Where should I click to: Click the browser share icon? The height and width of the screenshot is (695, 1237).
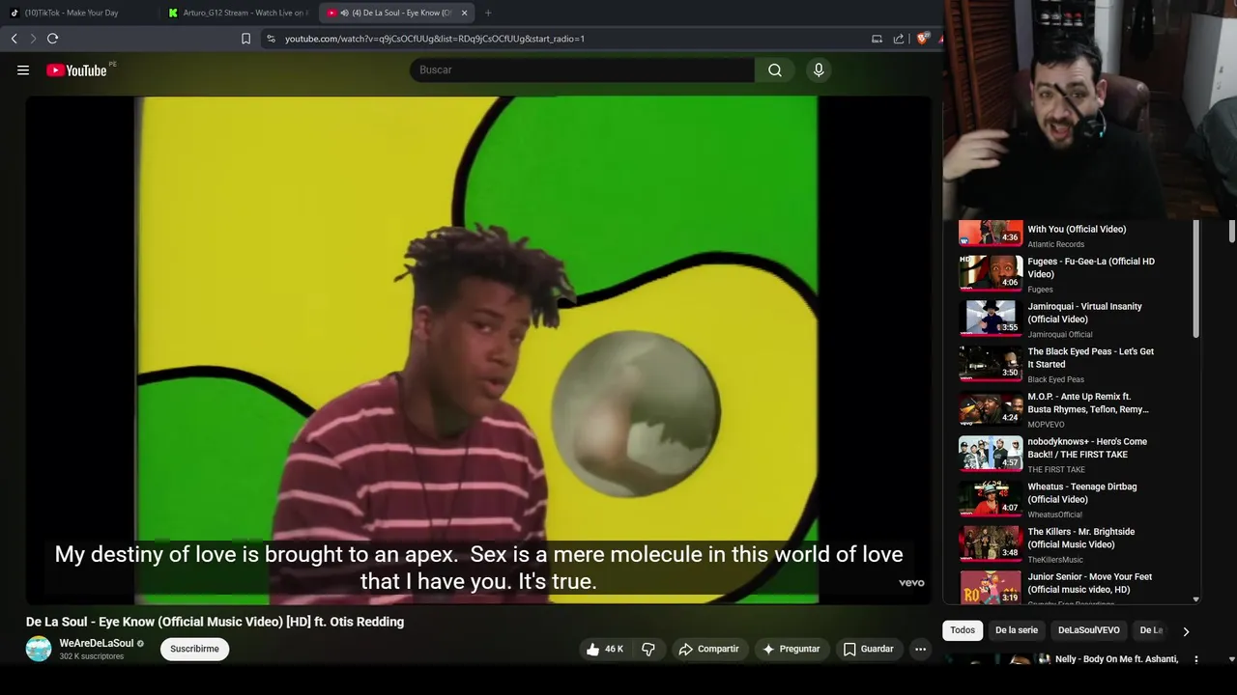899,39
